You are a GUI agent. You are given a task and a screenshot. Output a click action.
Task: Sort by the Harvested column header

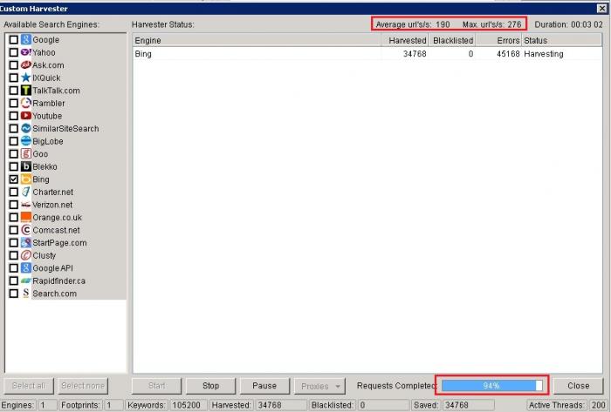404,40
